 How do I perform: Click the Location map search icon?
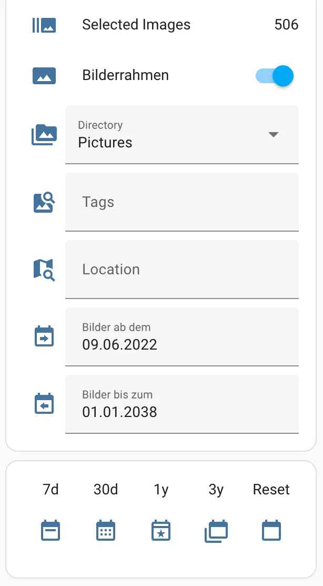pos(44,270)
